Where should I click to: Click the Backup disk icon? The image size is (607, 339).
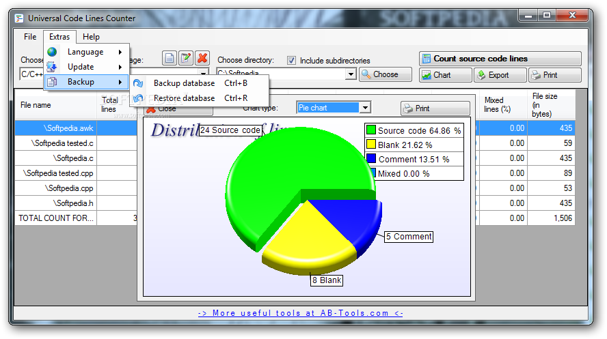[52, 82]
